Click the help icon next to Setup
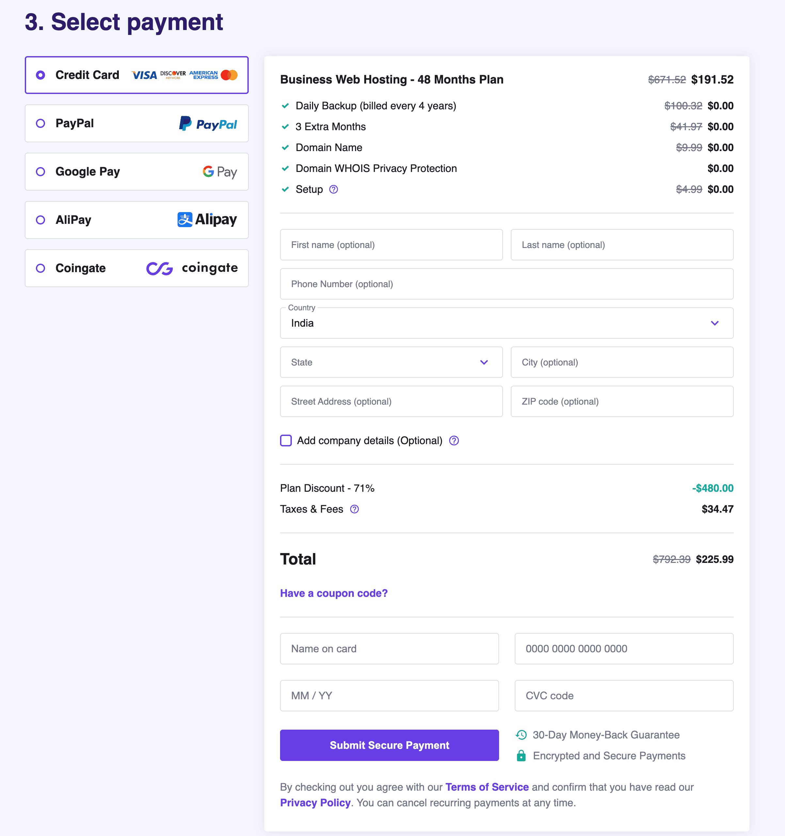785x836 pixels. point(333,189)
